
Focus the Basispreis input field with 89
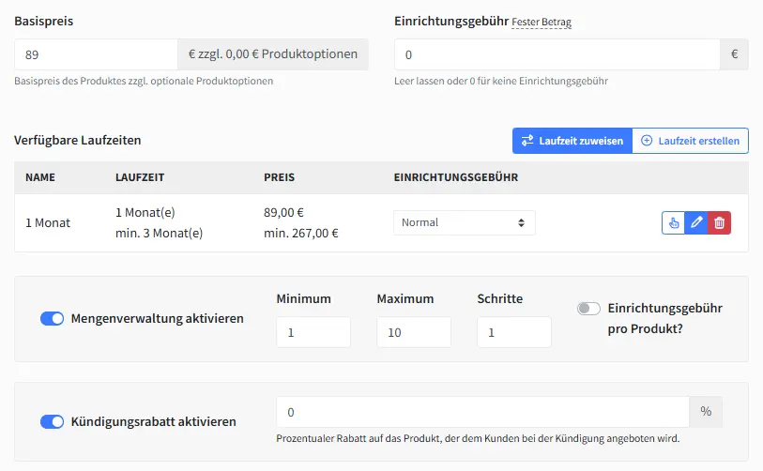[96, 54]
